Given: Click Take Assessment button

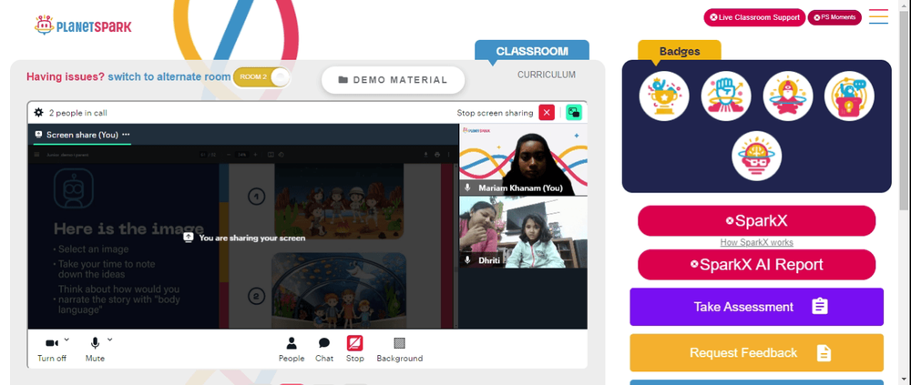Looking at the screenshot, I should [x=756, y=307].
